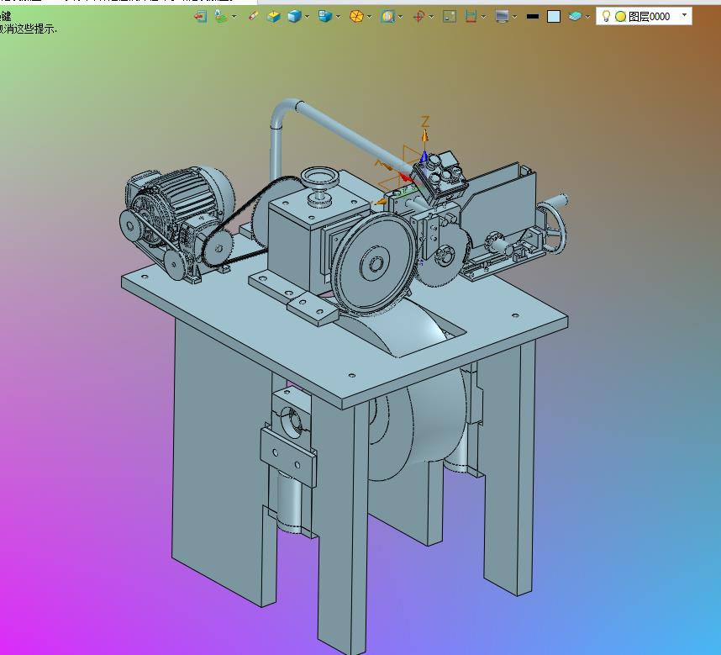
Task: Click the exit icon with red arrow
Action: coord(200,17)
